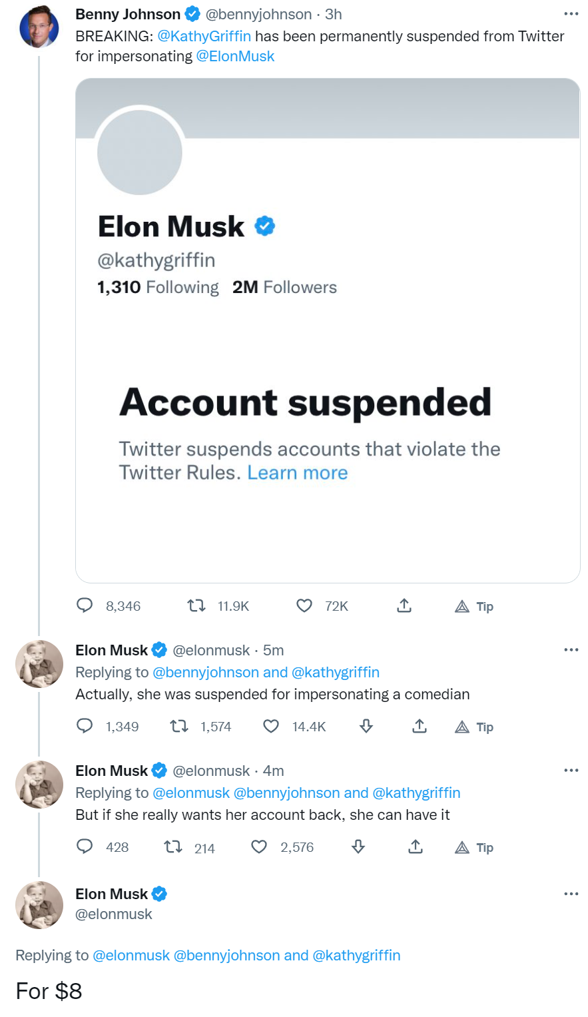Image resolution: width=588 pixels, height=1017 pixels.
Task: Click Tip on the 4m Elon Musk reply
Action: click(474, 847)
